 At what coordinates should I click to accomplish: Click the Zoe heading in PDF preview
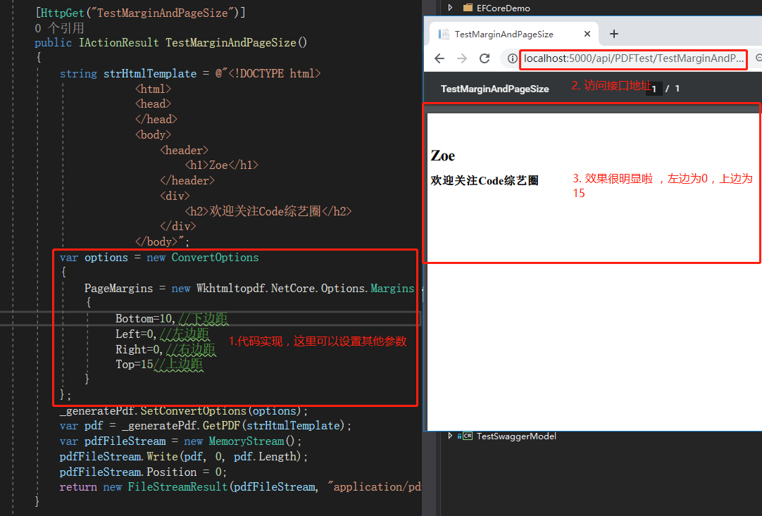click(443, 156)
